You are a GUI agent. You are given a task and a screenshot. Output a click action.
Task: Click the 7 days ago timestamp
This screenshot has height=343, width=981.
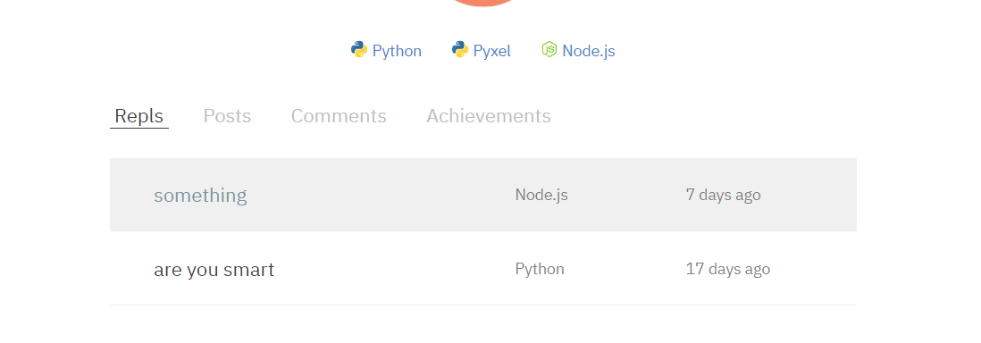pos(723,195)
